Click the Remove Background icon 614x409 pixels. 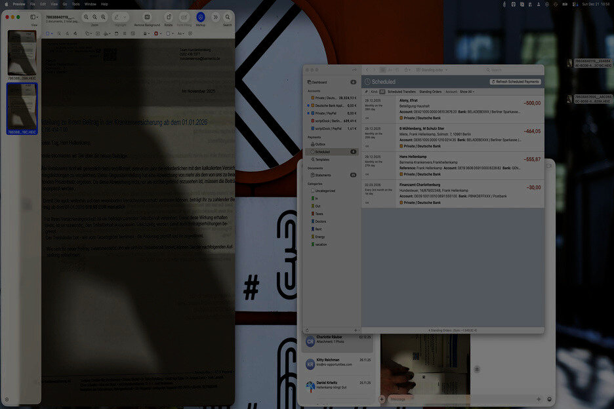(x=147, y=16)
